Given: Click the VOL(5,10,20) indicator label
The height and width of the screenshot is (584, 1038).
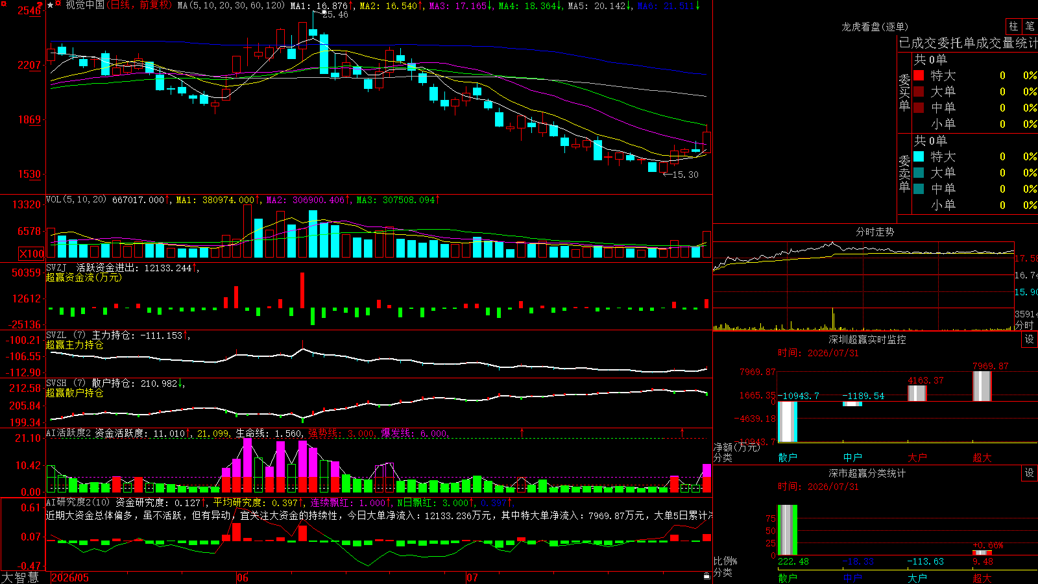Looking at the screenshot, I should (x=76, y=200).
